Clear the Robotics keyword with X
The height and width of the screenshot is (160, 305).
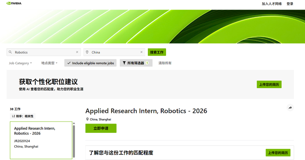(x=77, y=52)
